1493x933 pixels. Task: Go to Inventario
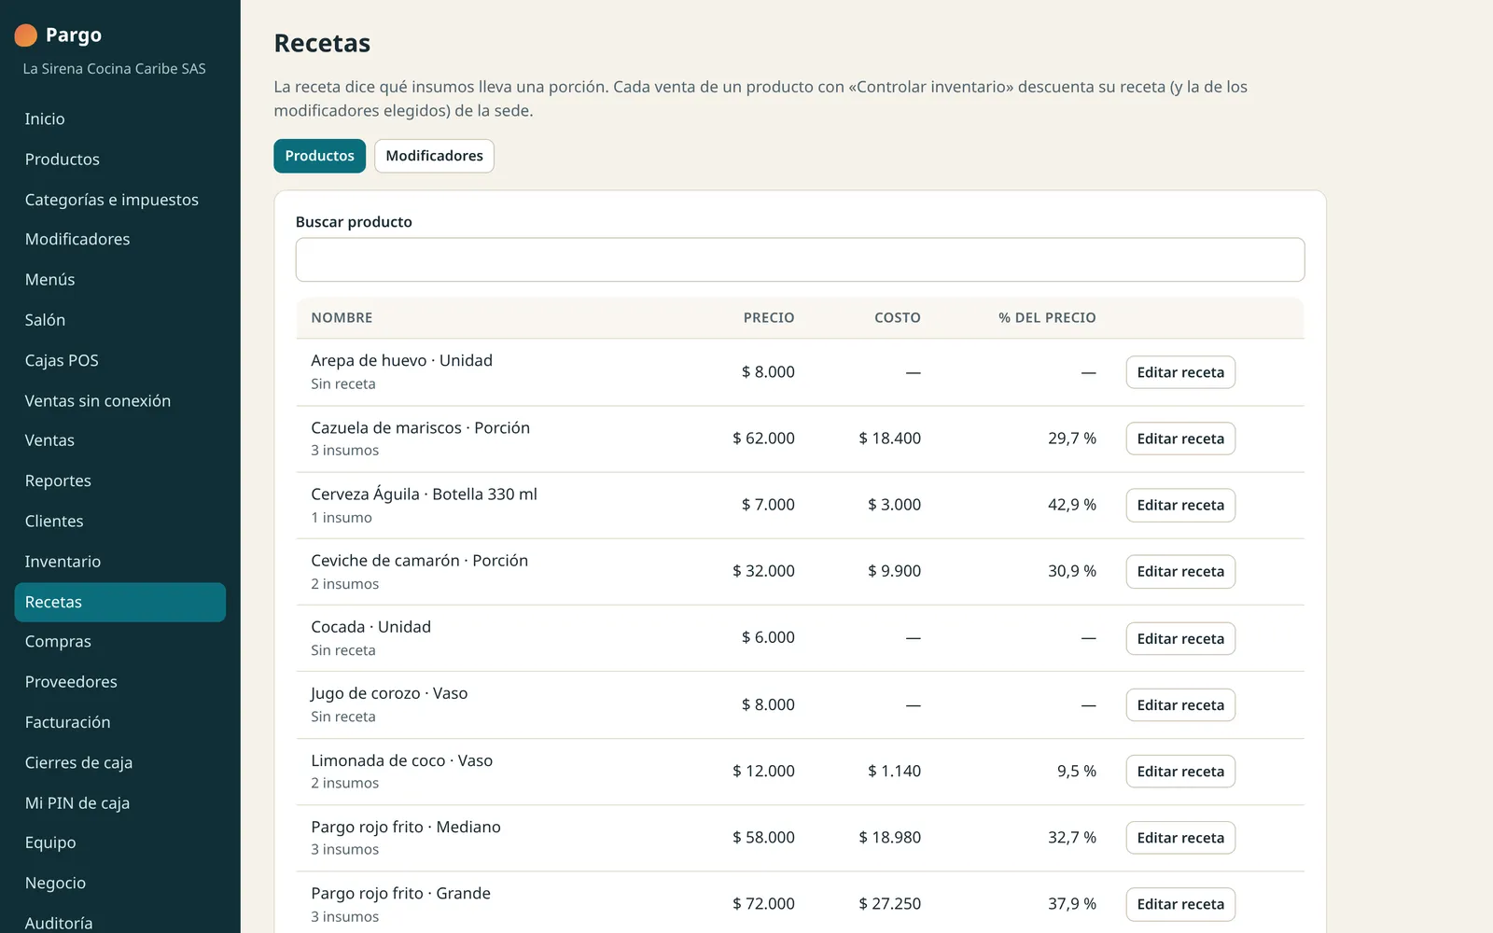(x=119, y=562)
